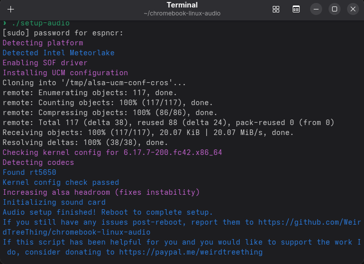Open the paypal.me/weirdtreething donation link
This screenshot has height=264, width=364.
[202, 252]
